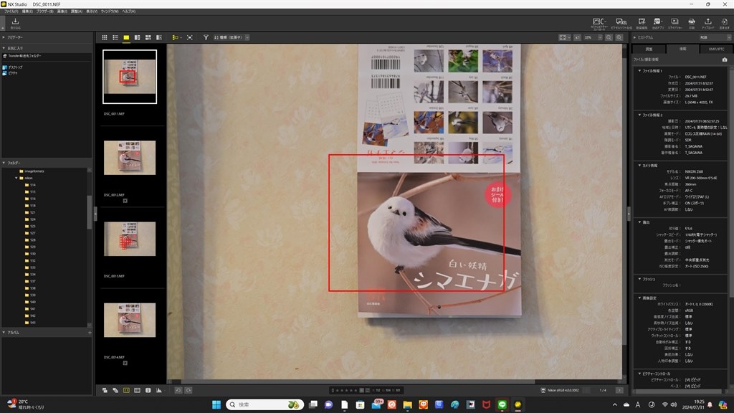Open the fit-to-screen display dropdown
The height and width of the screenshot is (413, 734).
pos(565,37)
